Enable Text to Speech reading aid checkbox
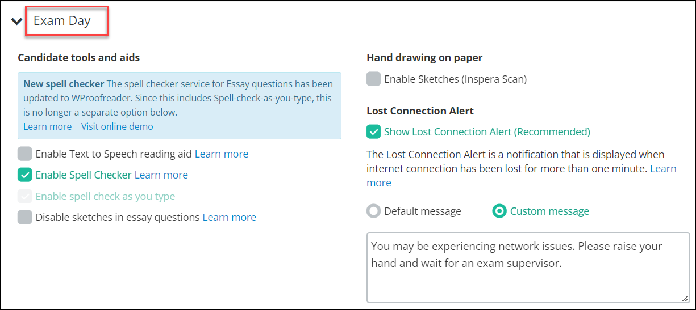The height and width of the screenshot is (310, 696). (25, 154)
